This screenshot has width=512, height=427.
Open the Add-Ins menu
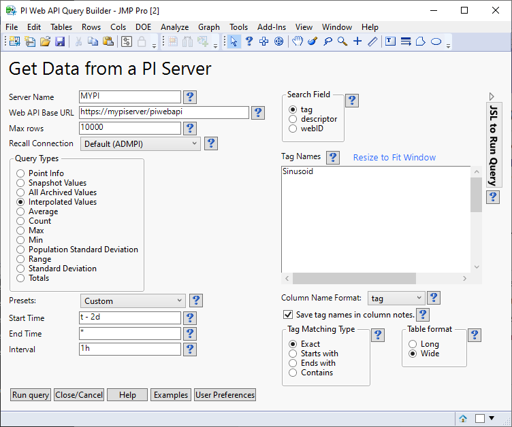point(272,27)
